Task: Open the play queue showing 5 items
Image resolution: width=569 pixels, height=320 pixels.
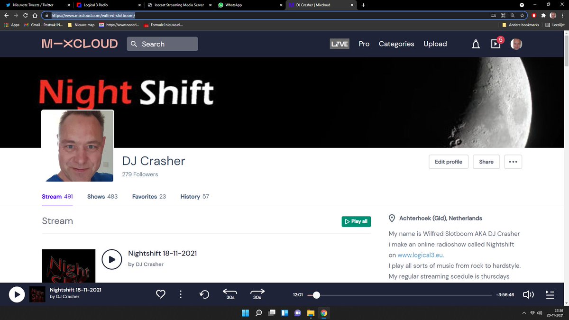Action: click(496, 44)
